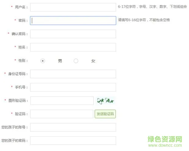Viewport: 189px width, 151px height.
Task: Click the 您的孩子的密码 input field
Action: 73,141
